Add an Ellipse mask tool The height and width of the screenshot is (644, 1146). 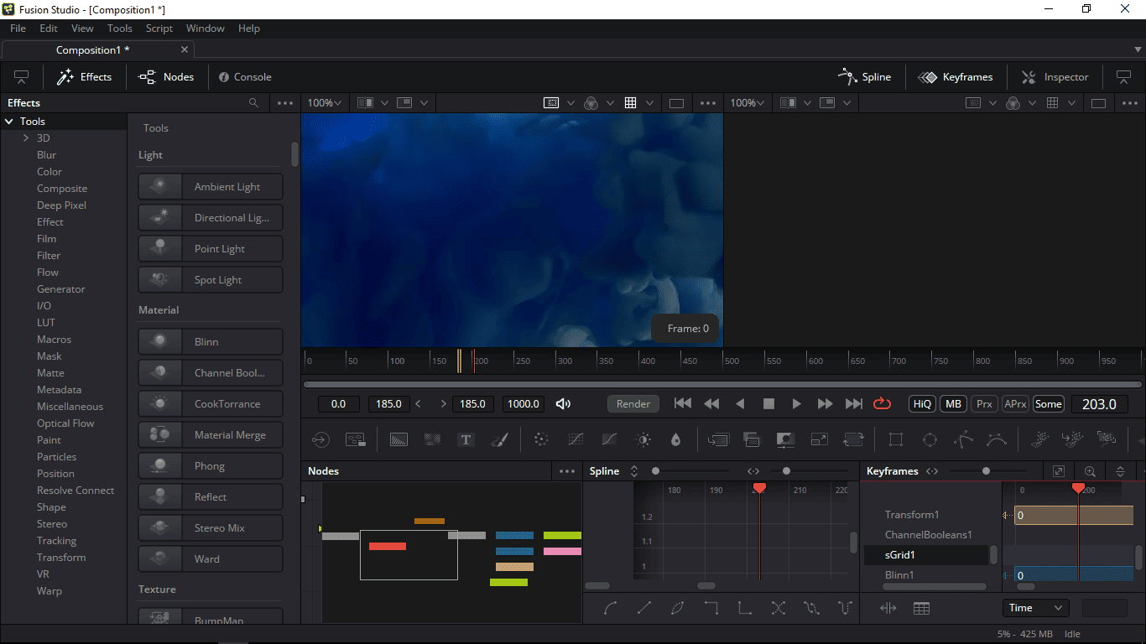coord(930,439)
